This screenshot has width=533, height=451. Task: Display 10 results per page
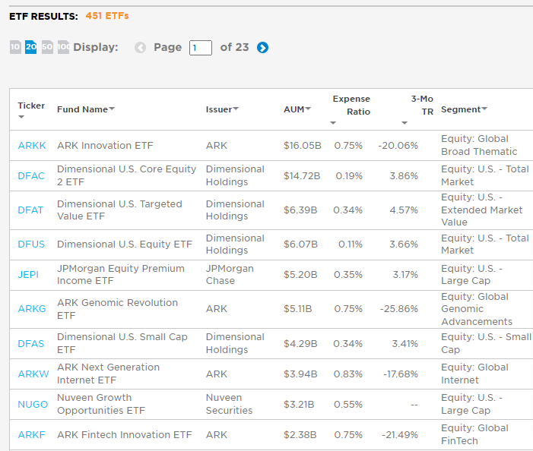[15, 47]
